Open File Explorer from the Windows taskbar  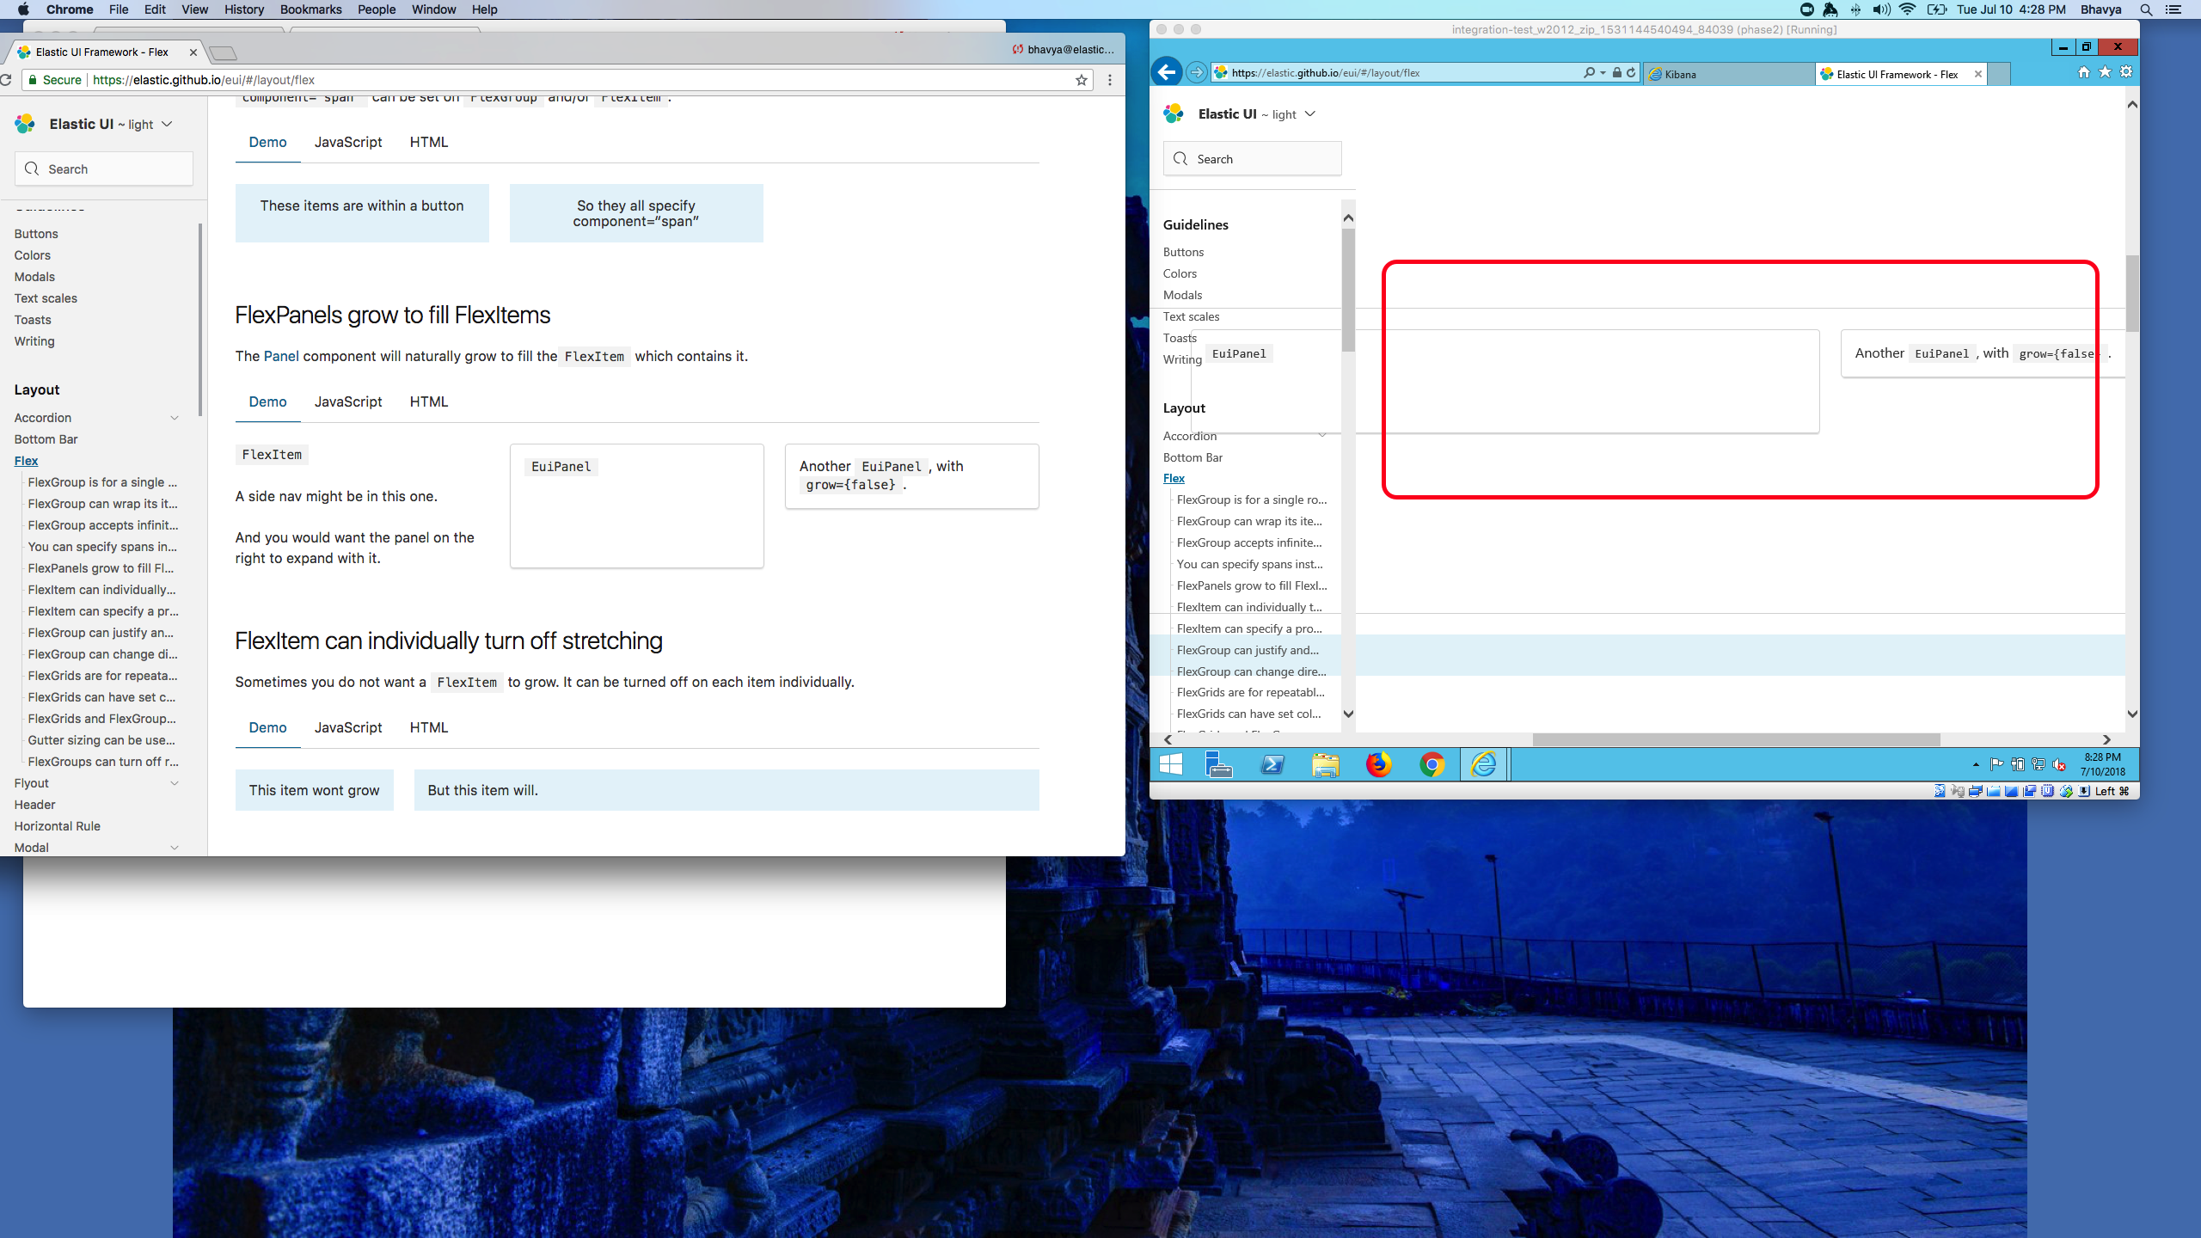point(1325,764)
